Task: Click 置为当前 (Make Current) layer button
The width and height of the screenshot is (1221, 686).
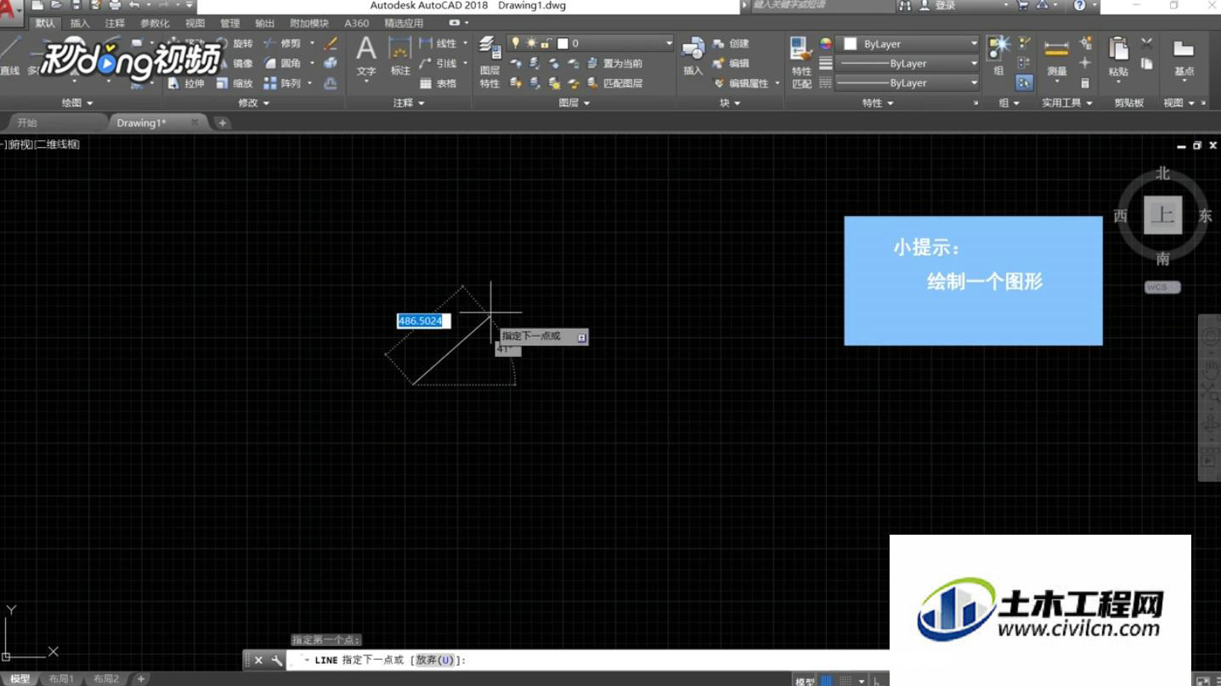Action: [615, 64]
